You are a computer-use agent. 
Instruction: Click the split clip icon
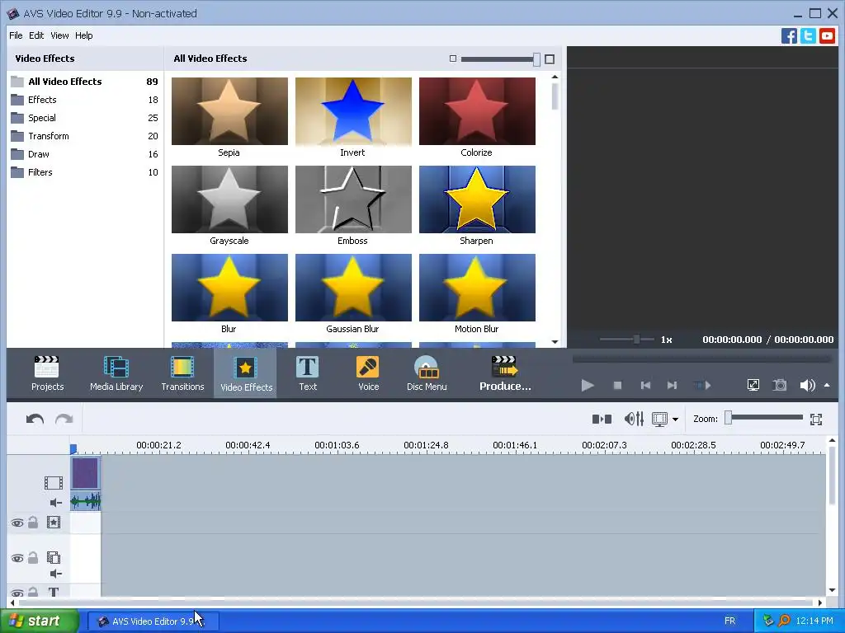click(x=602, y=419)
